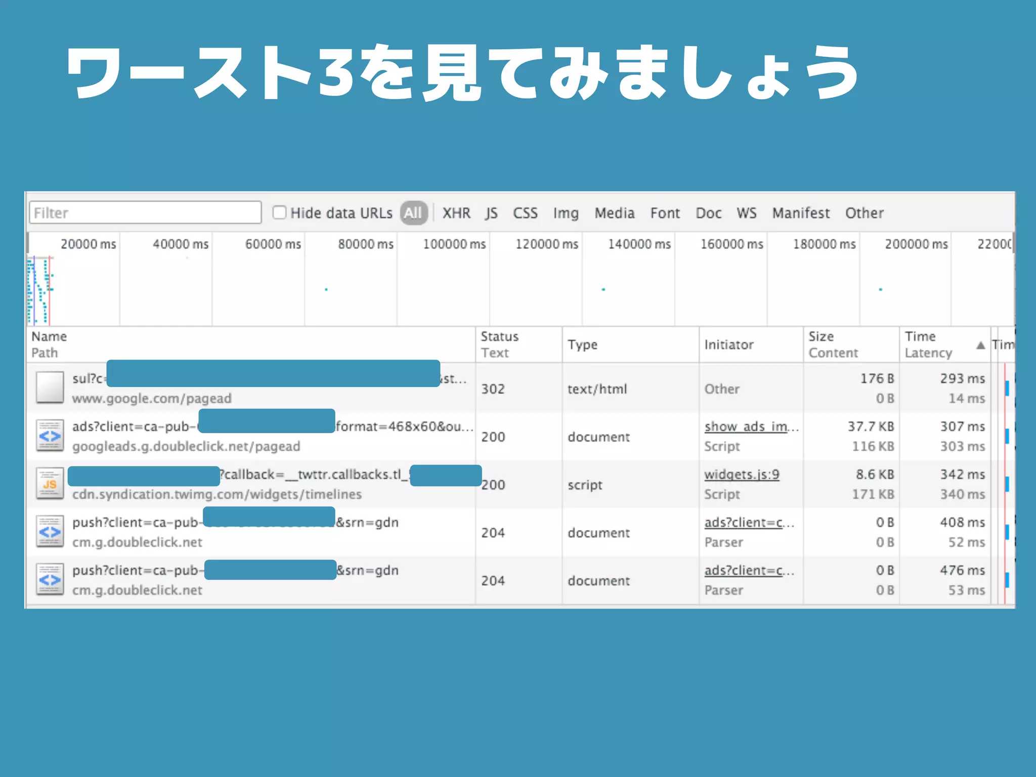Viewport: 1036px width, 777px height.
Task: Click the 100000 ms timeline marker
Action: pyautogui.click(x=454, y=244)
